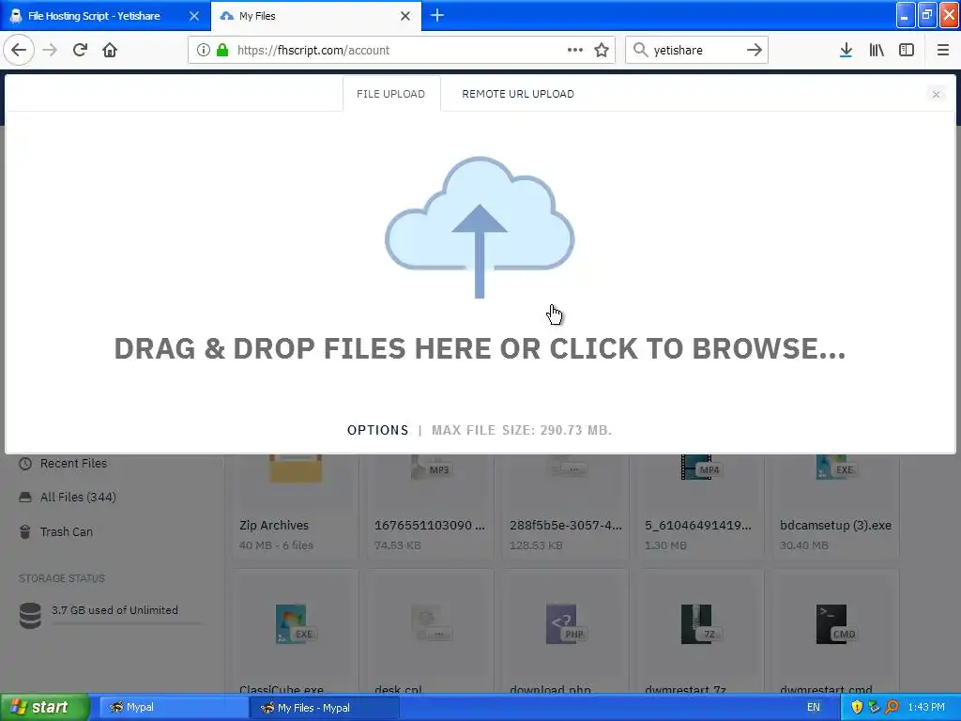Open the downloads panel
Image resolution: width=961 pixels, height=721 pixels.
846,50
